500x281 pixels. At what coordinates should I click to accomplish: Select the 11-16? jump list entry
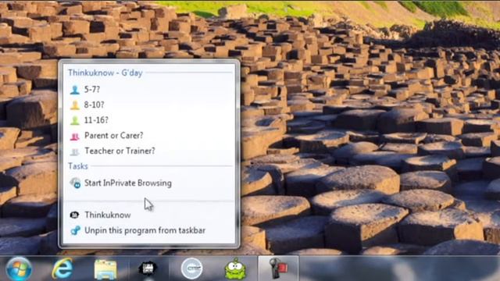(x=96, y=120)
